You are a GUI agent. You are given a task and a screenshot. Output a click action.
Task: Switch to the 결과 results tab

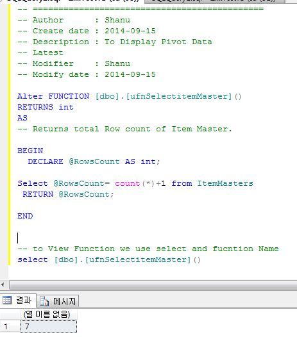pos(18,300)
